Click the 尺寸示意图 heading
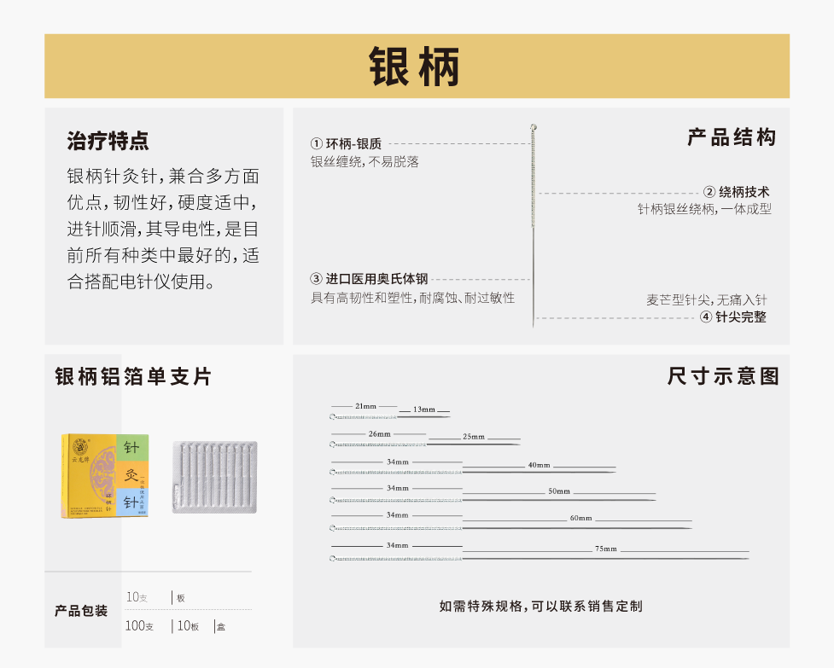Viewport: 834px width, 668px height. (x=723, y=376)
